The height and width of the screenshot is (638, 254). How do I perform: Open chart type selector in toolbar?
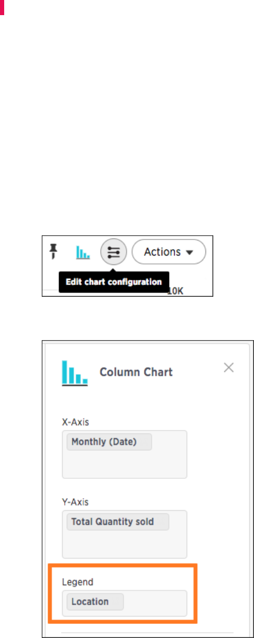click(x=83, y=253)
